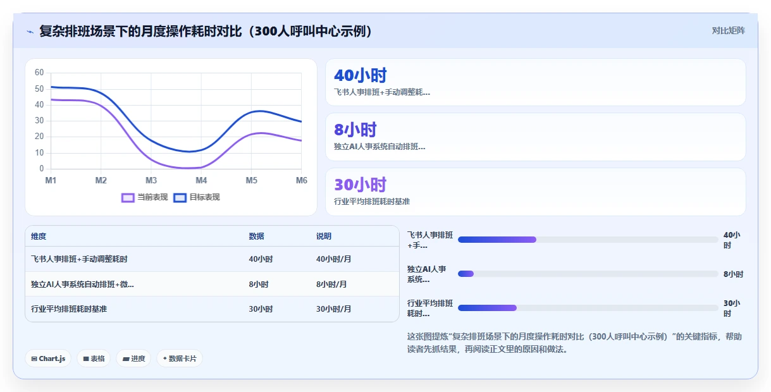Click the 数据 table column header
Viewport: 771px width, 392px height.
click(x=257, y=236)
